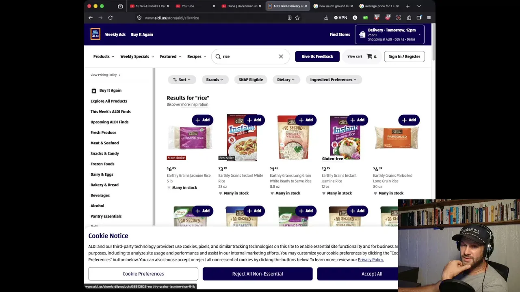Screen dimensions: 520x292
Task: Bookmark this page with the star icon
Action: pyautogui.click(x=297, y=18)
